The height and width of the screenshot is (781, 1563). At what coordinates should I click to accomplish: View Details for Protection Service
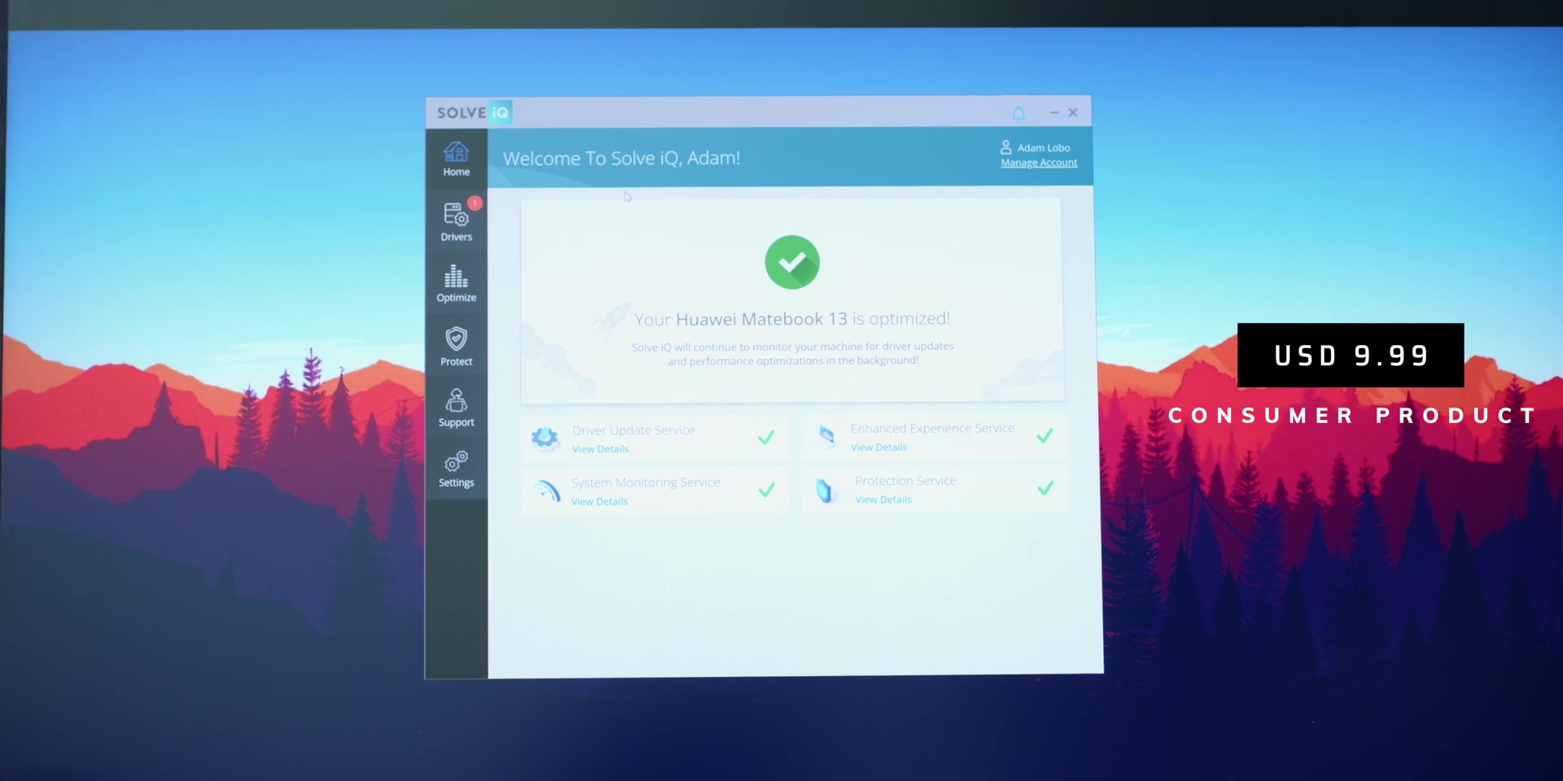(883, 500)
